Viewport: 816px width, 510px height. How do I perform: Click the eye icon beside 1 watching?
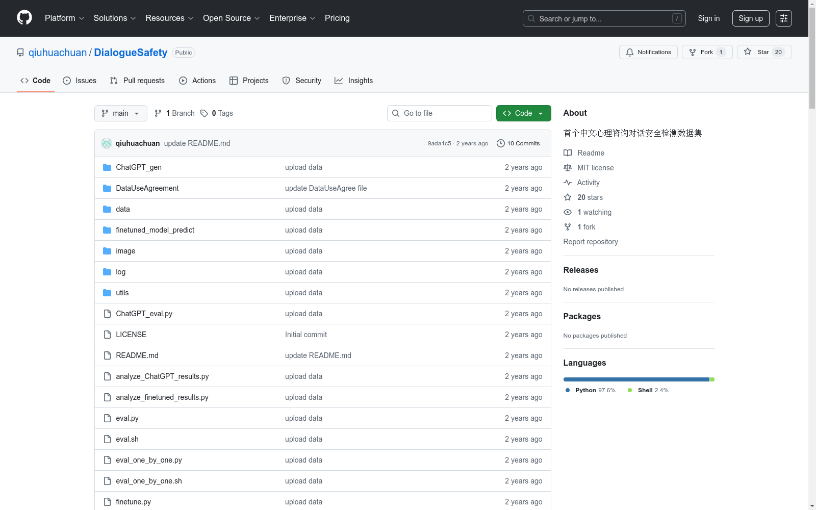pos(568,212)
